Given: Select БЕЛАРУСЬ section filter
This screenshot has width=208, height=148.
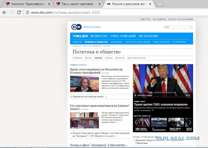Looking at the screenshot, I should tap(120, 58).
